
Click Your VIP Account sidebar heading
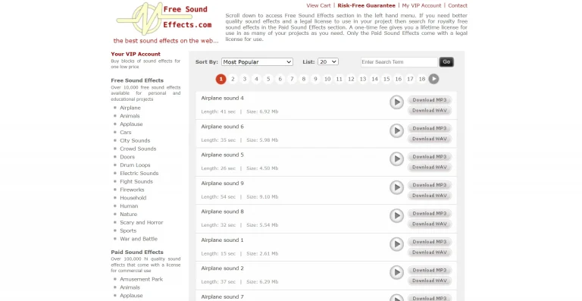click(136, 54)
